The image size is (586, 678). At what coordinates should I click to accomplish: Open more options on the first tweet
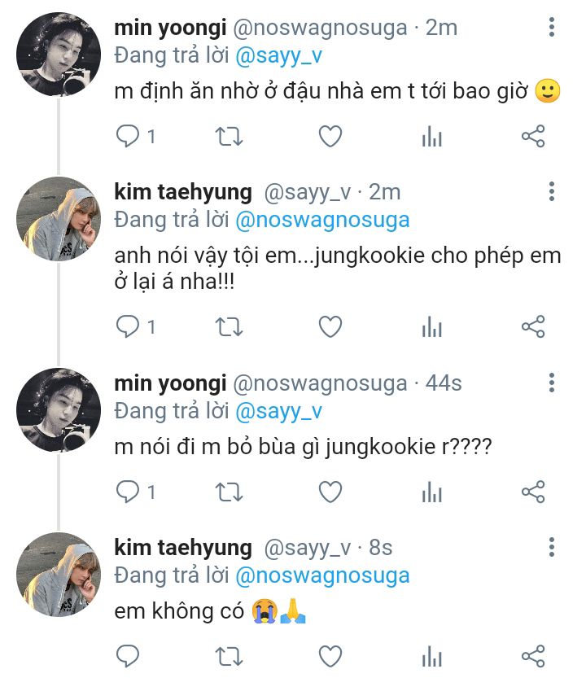[552, 28]
